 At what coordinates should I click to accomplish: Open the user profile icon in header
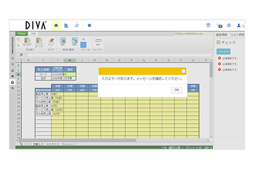pos(238,25)
